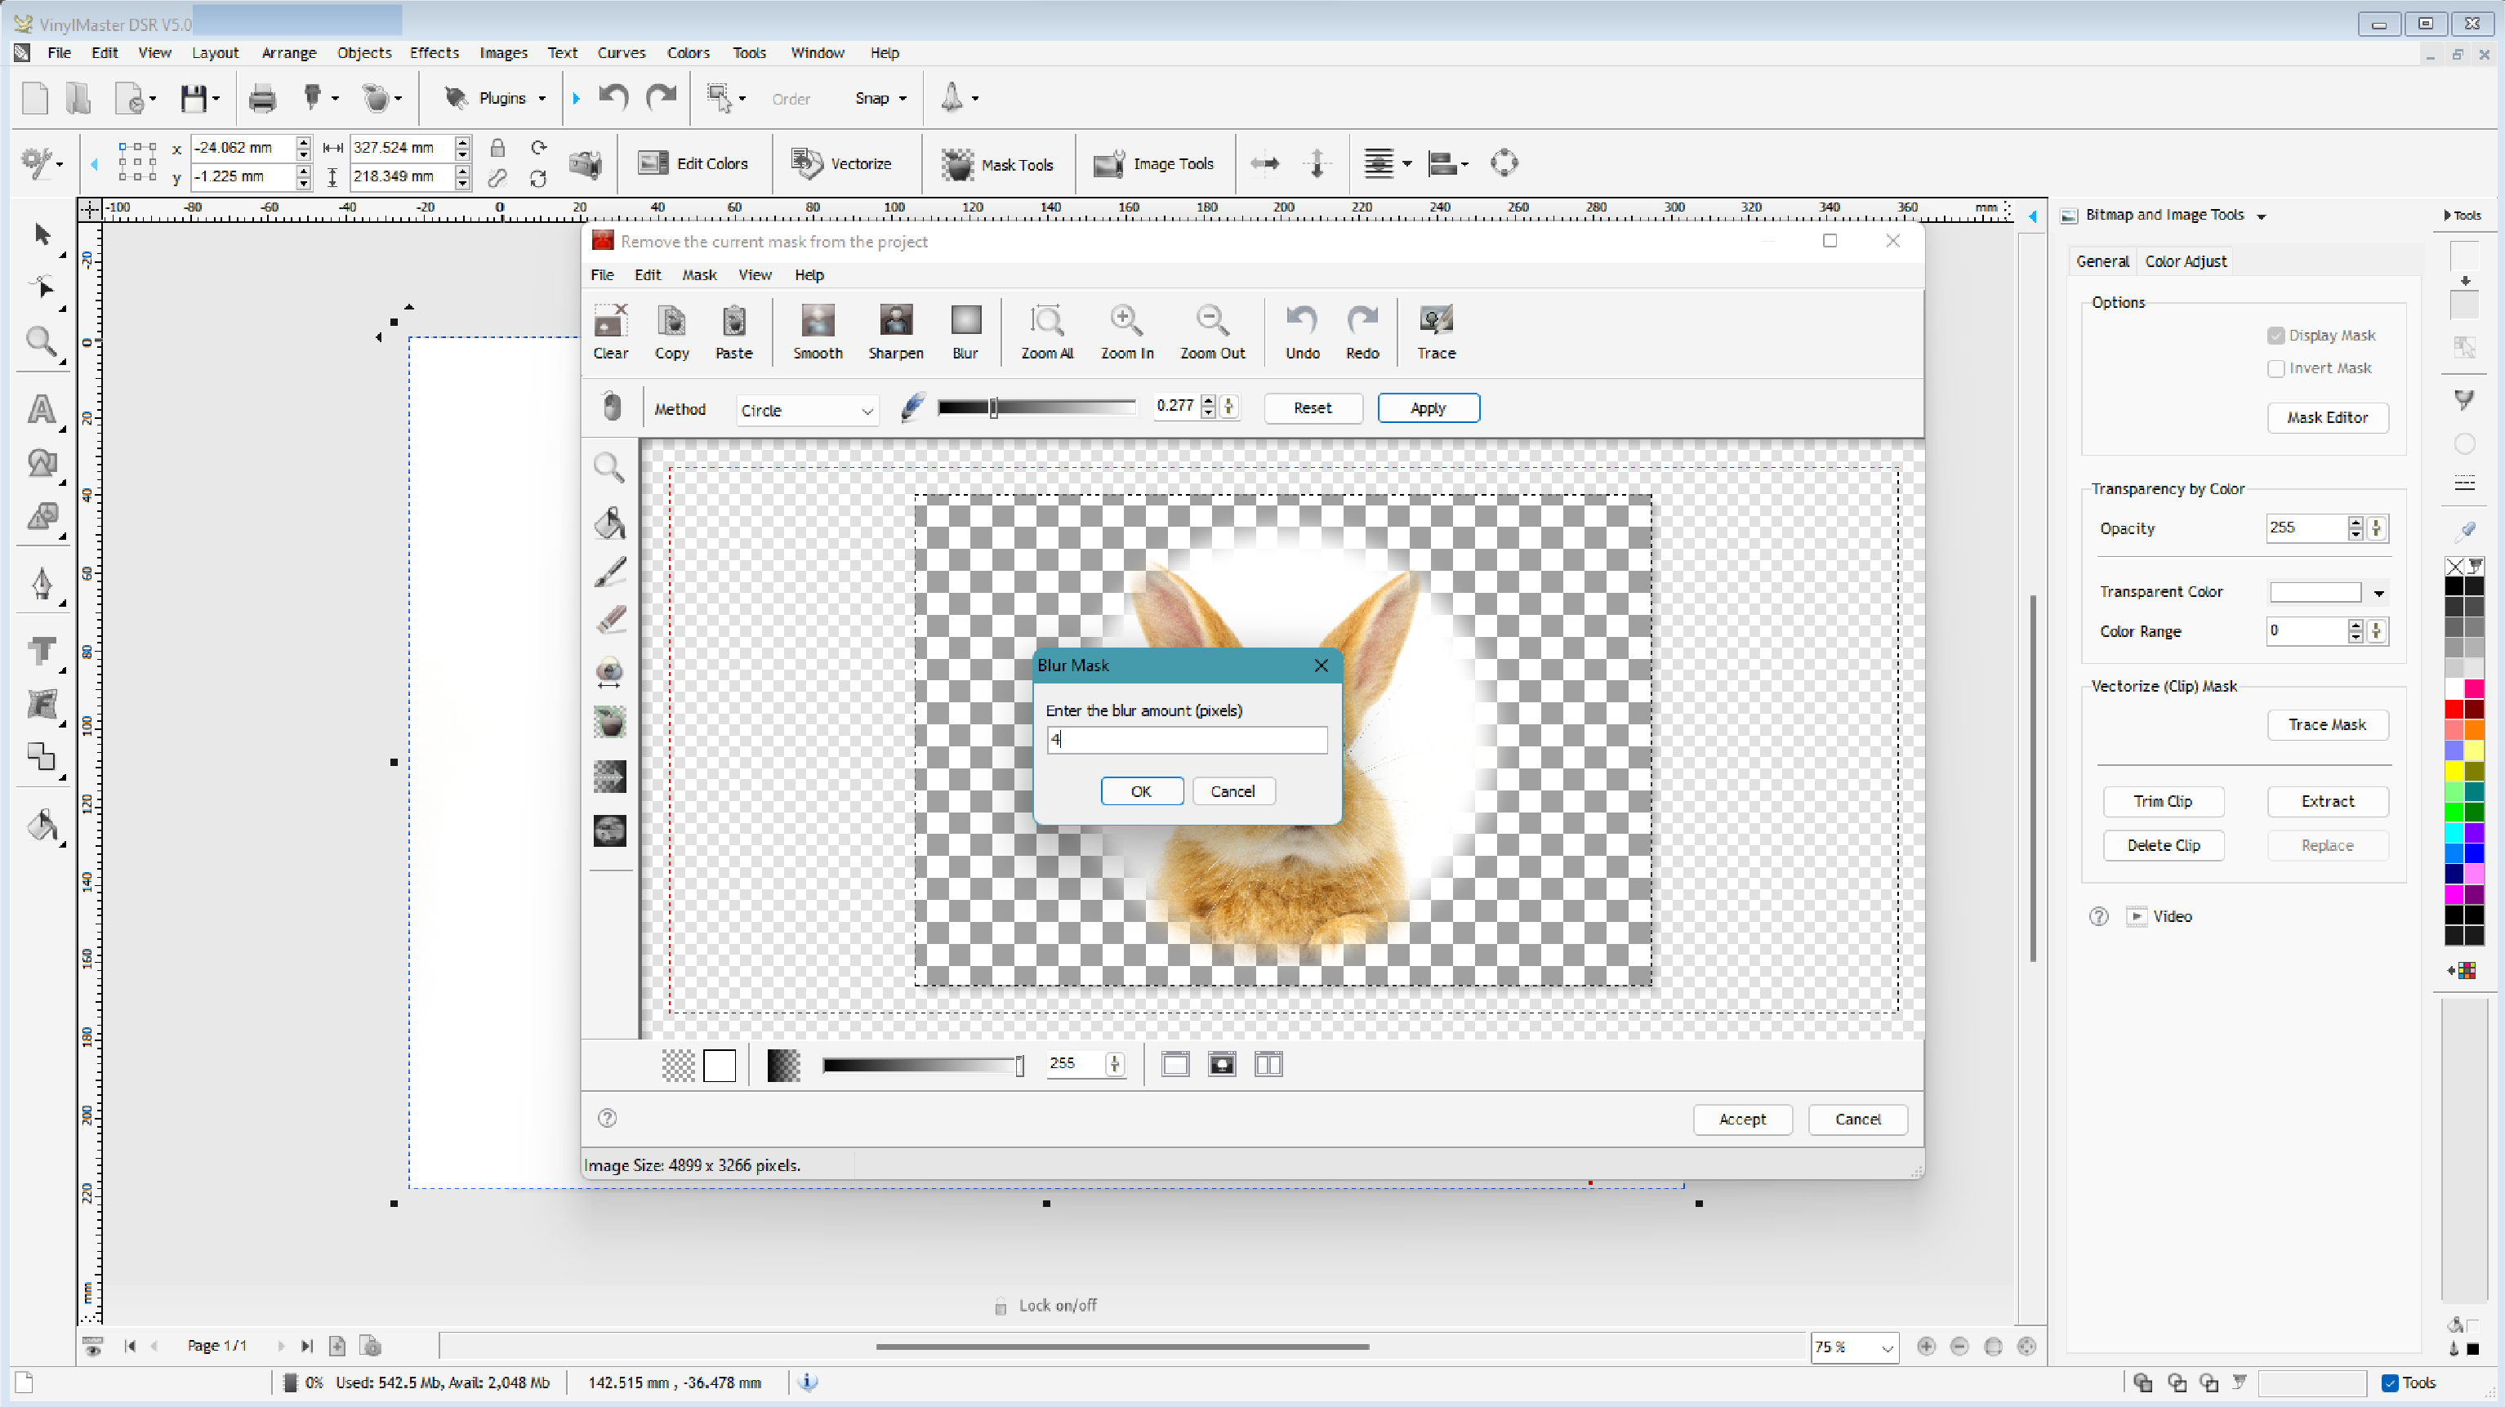Screen dimensions: 2505x1407
Task: Click the Blur tool icon
Action: (965, 332)
